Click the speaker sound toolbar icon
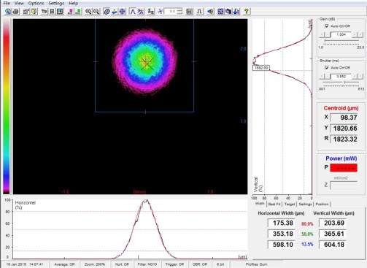The width and height of the screenshot is (367, 268). click(210, 11)
